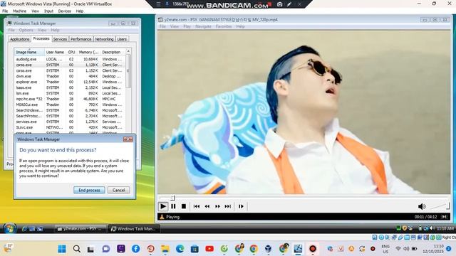Open Microsoft Store on host taskbar

(195, 249)
